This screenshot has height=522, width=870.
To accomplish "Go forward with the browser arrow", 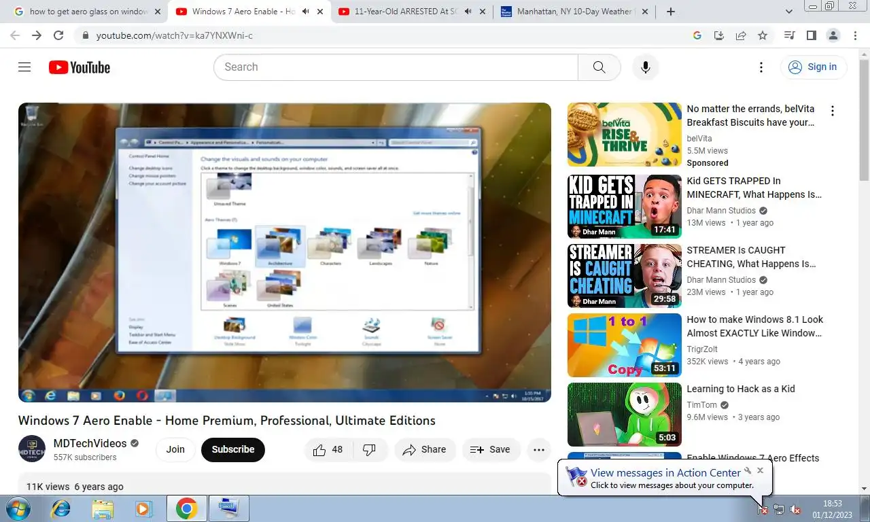I will pyautogui.click(x=37, y=35).
